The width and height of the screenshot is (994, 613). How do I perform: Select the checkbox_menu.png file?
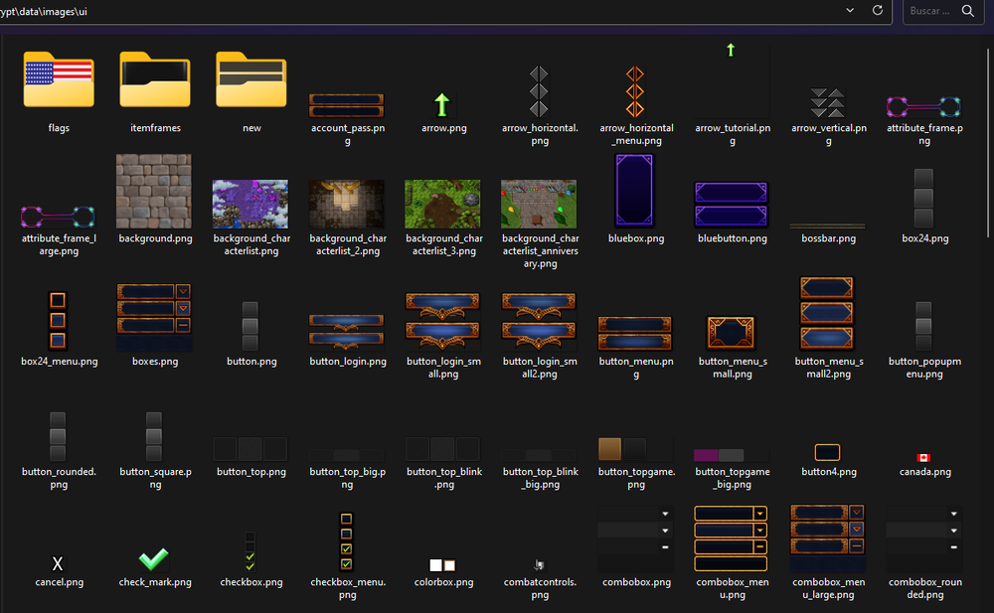(346, 541)
